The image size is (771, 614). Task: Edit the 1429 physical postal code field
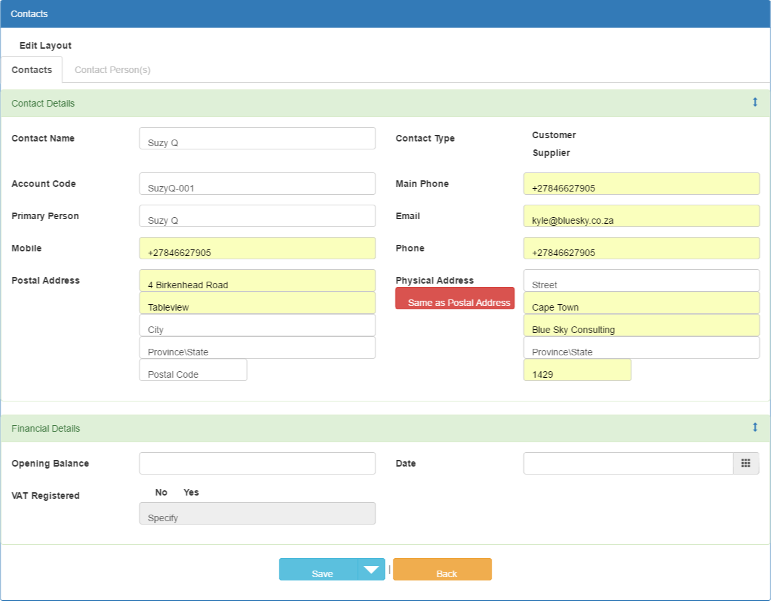[x=577, y=370]
